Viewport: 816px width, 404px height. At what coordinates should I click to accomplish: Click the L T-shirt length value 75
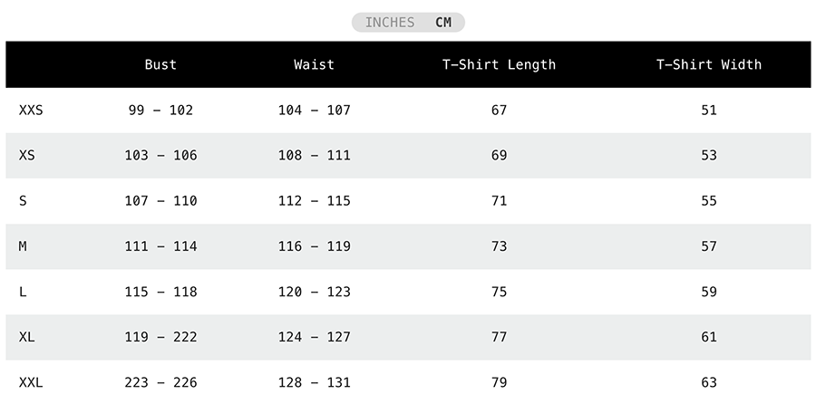tap(499, 292)
